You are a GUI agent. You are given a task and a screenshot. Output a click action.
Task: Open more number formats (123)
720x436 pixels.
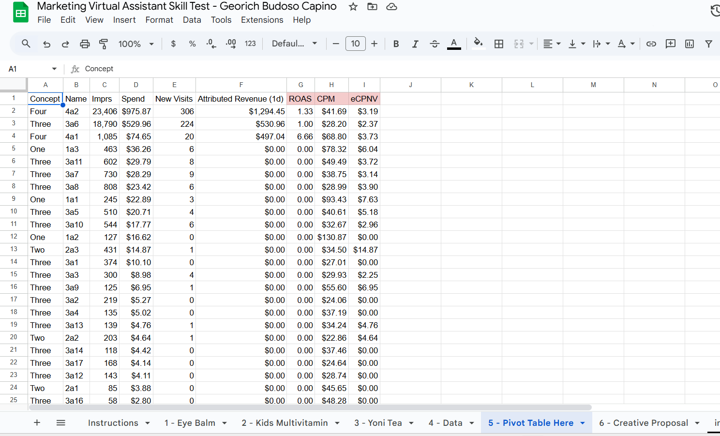tap(250, 44)
